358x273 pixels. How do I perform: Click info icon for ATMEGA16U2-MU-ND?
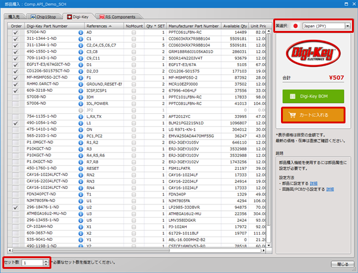tap(81, 214)
